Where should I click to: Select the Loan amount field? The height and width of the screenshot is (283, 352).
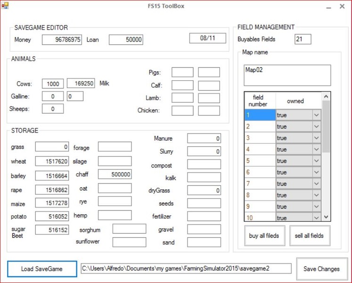(x=126, y=40)
